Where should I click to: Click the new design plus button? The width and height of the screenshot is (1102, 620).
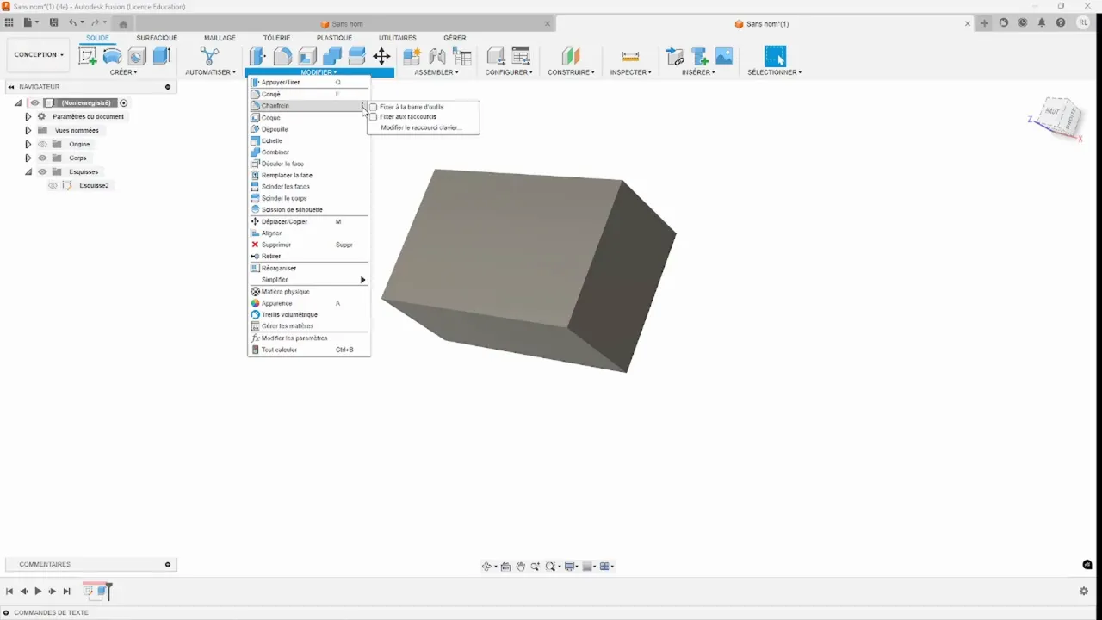pyautogui.click(x=984, y=23)
